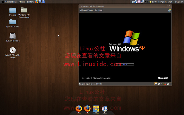Click the 'Copyright © Microsoft Corporation' text
Screen dimensions: 184x115
coord(97,78)
